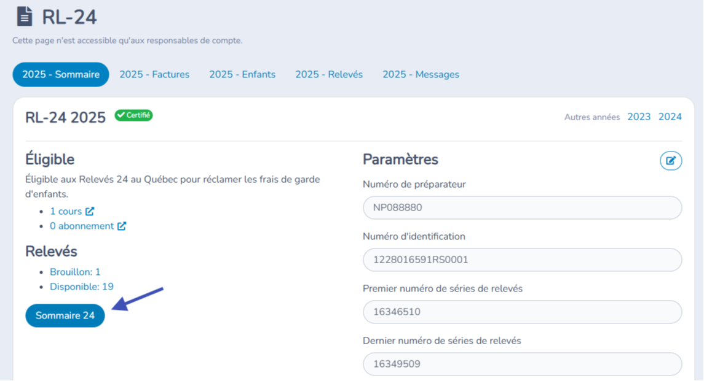Viewport: 704px width, 381px height.
Task: Go to the 2025 - Enfants tab
Action: pyautogui.click(x=242, y=74)
